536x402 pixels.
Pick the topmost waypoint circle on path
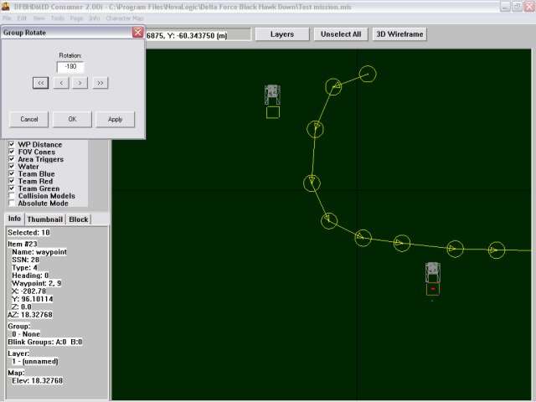tap(368, 75)
